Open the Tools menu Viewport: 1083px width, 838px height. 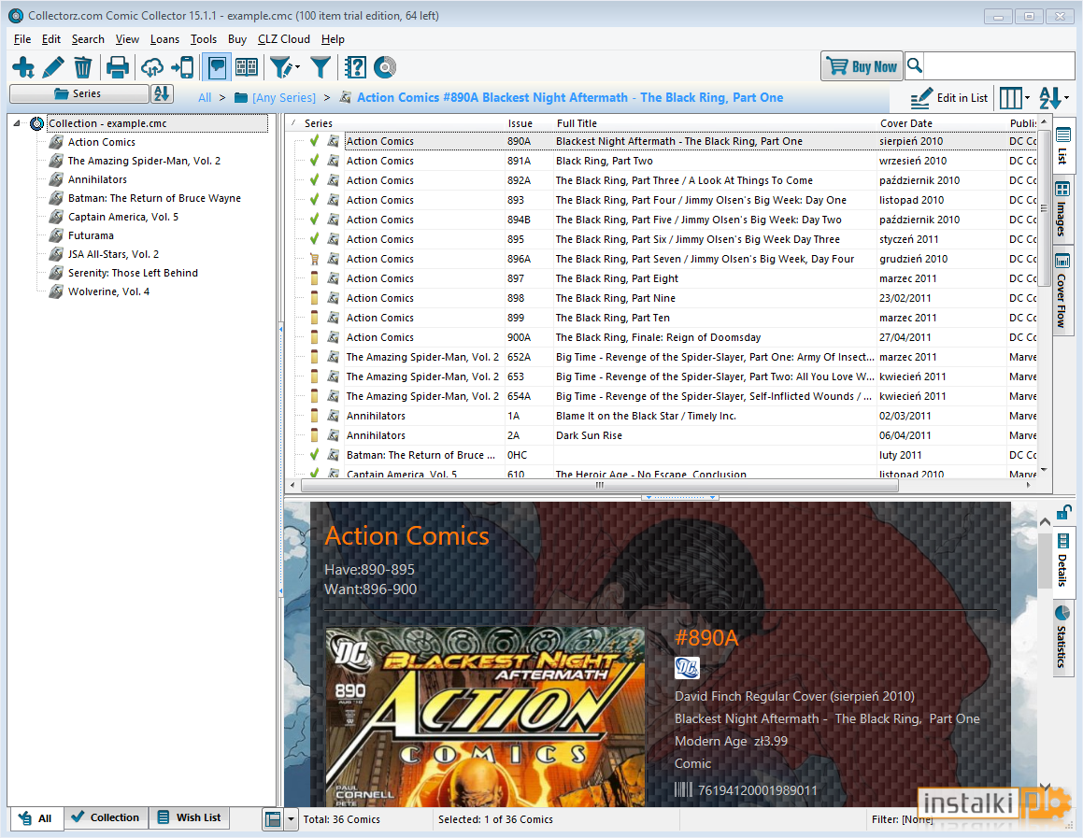(x=204, y=39)
